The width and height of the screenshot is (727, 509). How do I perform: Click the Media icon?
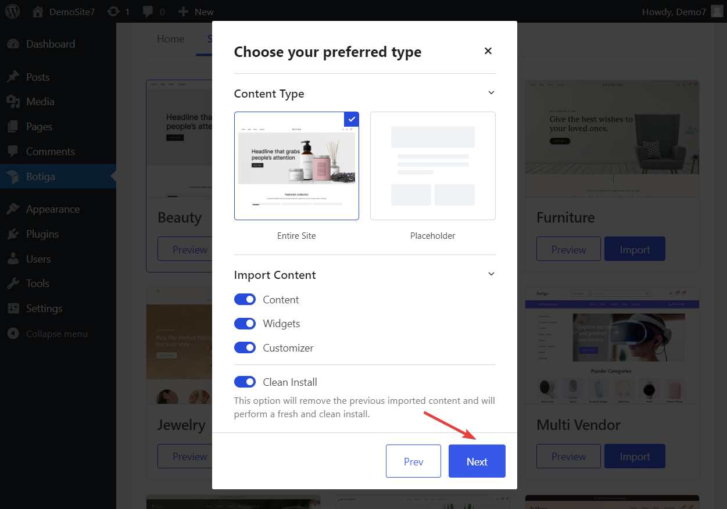pyautogui.click(x=13, y=102)
